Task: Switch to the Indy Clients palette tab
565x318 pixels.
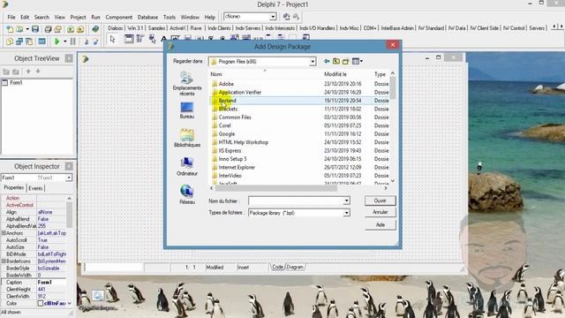Action: click(x=219, y=27)
